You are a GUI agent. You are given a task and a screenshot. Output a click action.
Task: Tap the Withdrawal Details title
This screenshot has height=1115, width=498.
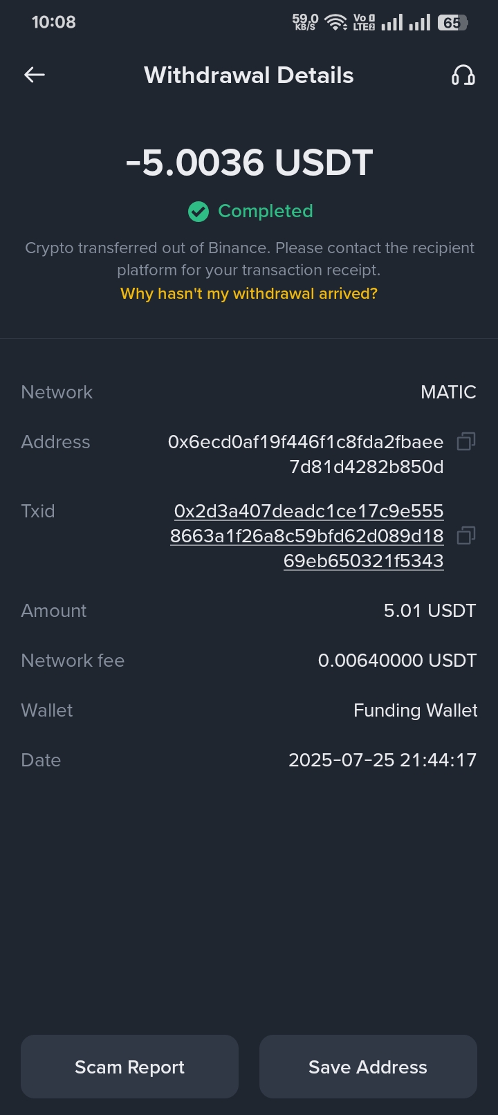point(249,75)
